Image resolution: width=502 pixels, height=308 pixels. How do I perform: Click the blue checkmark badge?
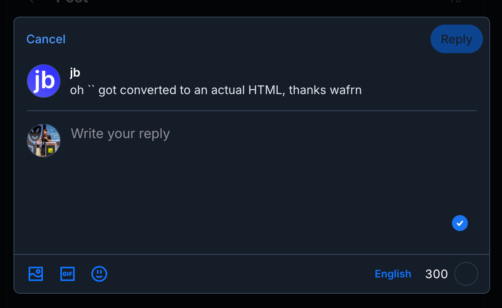point(460,223)
